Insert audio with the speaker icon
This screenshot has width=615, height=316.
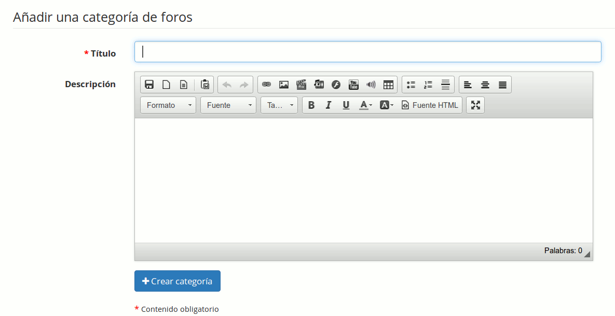click(371, 85)
